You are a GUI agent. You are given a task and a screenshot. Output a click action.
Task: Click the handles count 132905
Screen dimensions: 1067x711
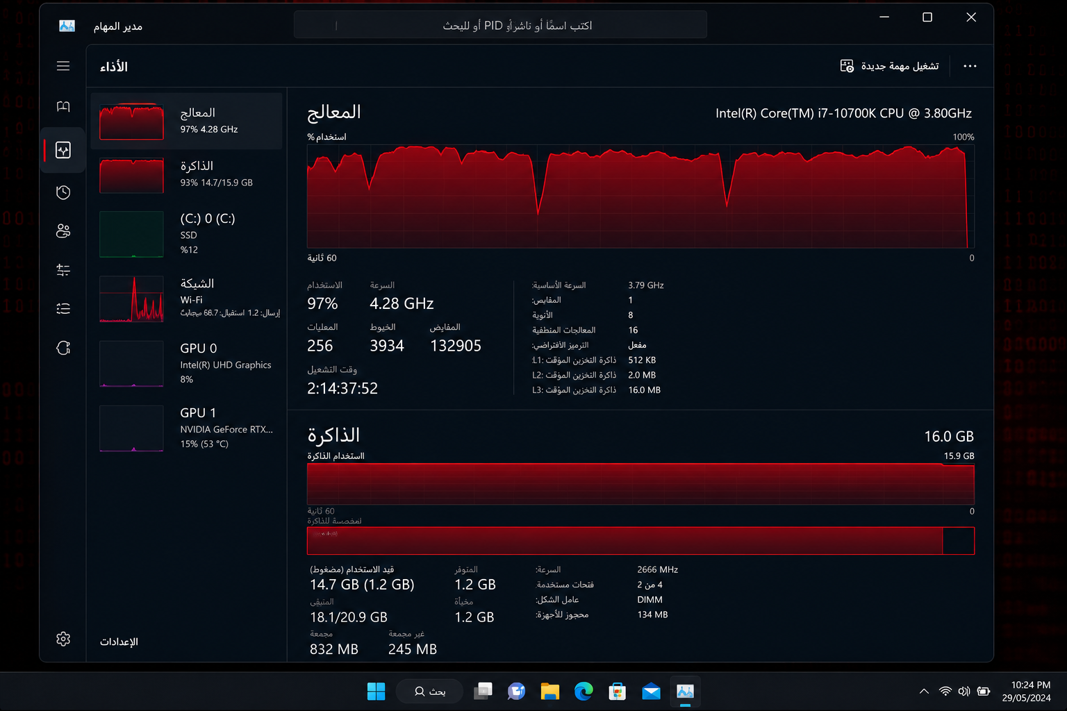(x=456, y=346)
